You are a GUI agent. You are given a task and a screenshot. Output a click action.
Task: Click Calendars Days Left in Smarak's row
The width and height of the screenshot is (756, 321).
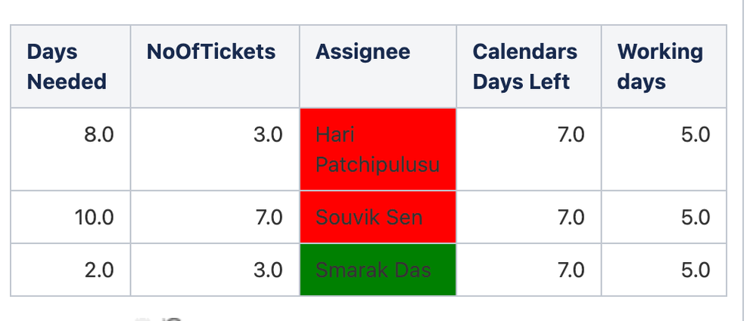coord(571,270)
